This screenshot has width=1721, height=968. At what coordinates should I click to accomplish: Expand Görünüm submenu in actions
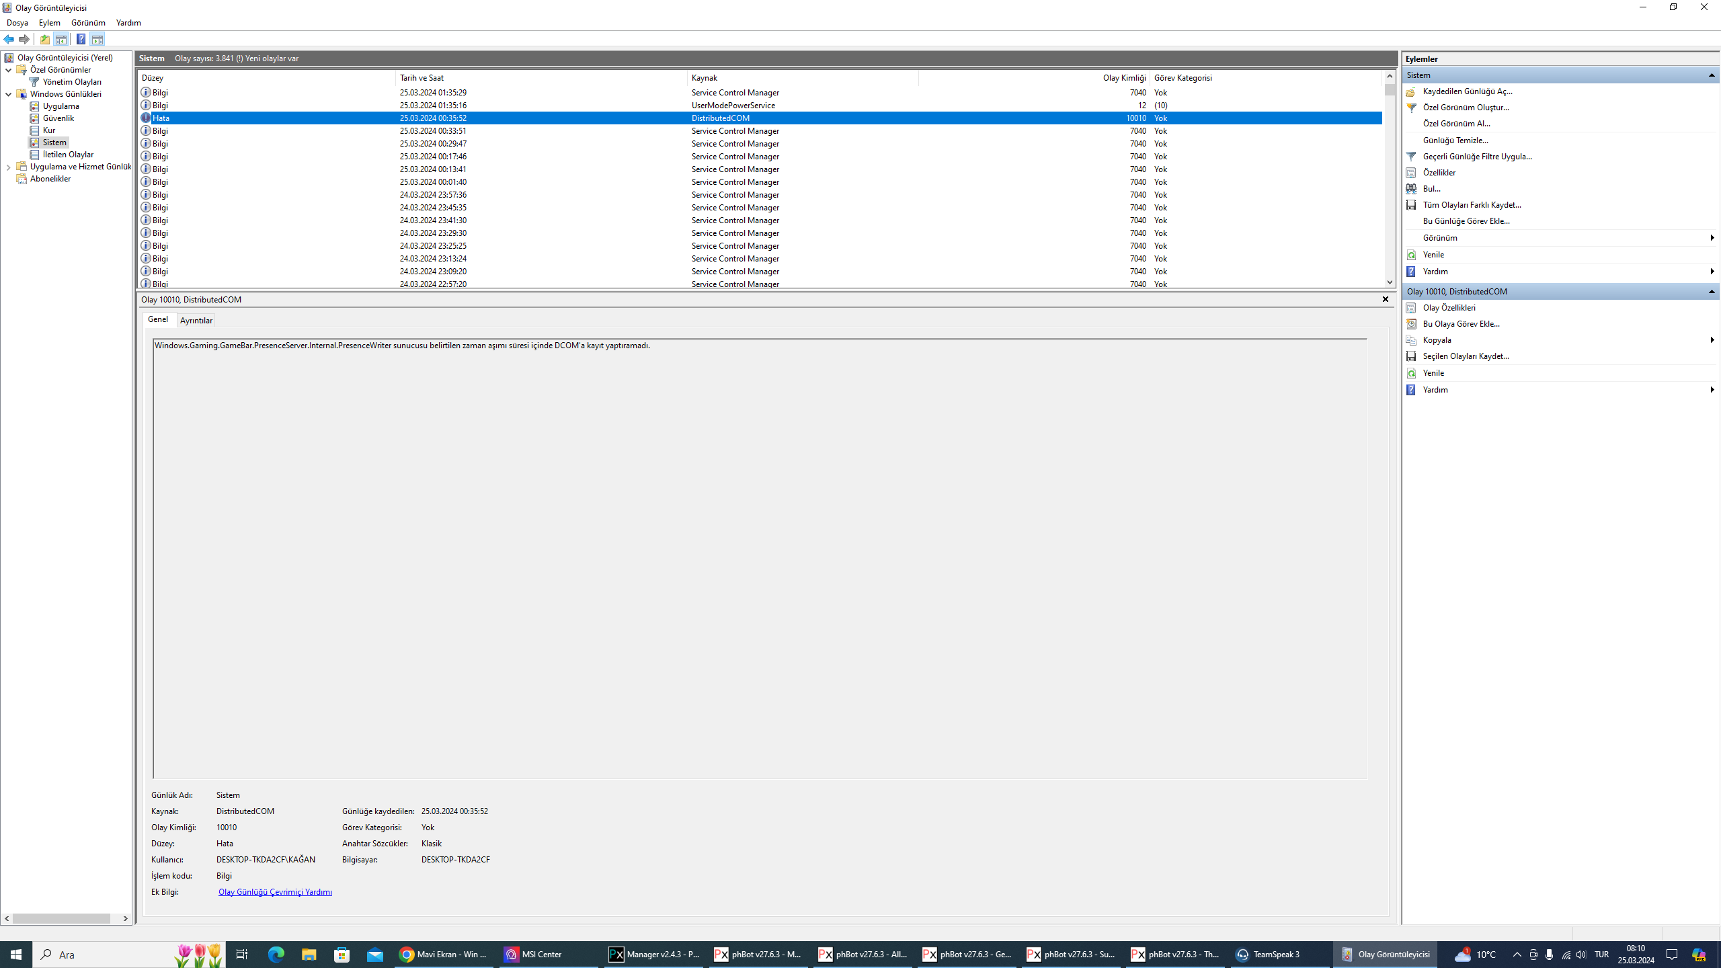[1712, 238]
